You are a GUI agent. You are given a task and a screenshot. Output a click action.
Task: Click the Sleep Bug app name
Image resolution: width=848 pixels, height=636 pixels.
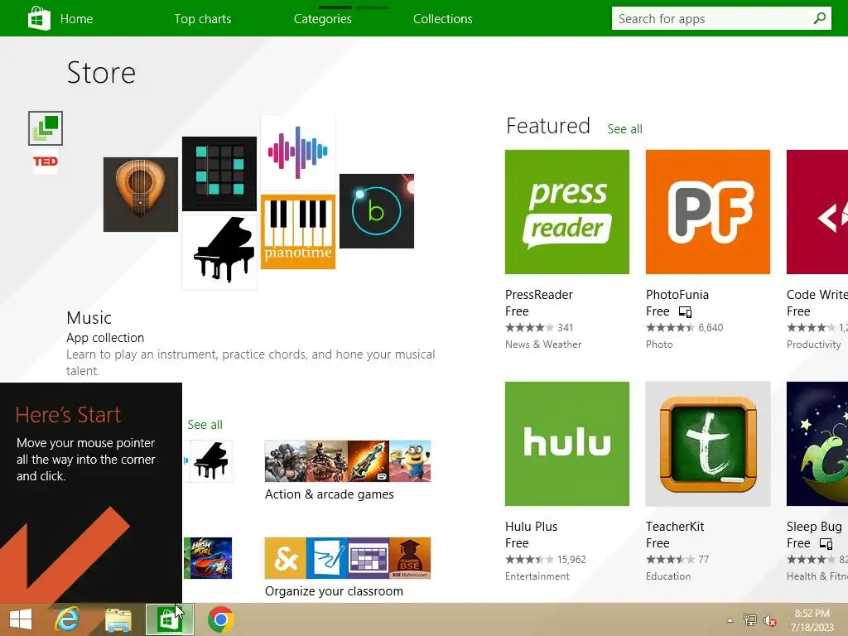pyautogui.click(x=814, y=527)
